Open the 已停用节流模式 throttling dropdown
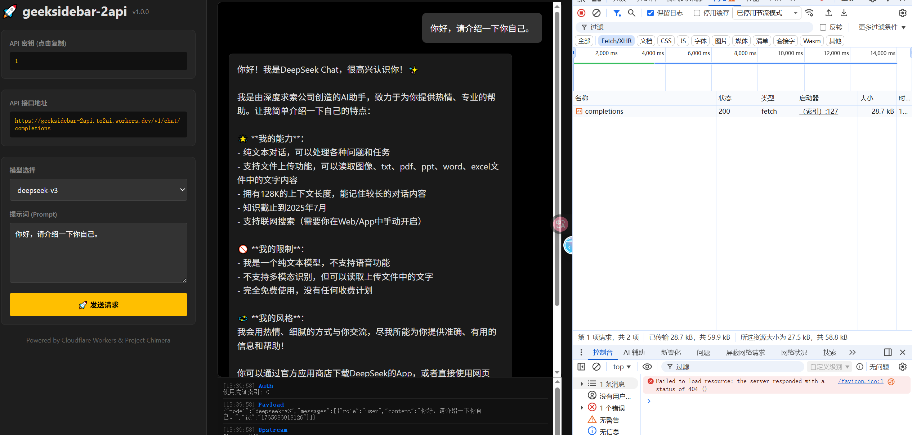The width and height of the screenshot is (912, 435). [x=766, y=13]
